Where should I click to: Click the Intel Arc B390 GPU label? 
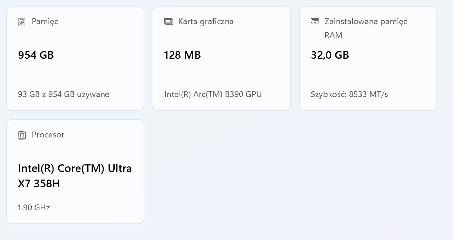click(x=213, y=94)
